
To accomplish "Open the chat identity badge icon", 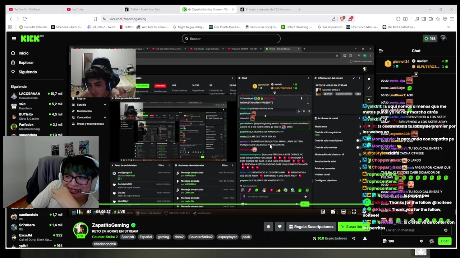I will point(432,241).
